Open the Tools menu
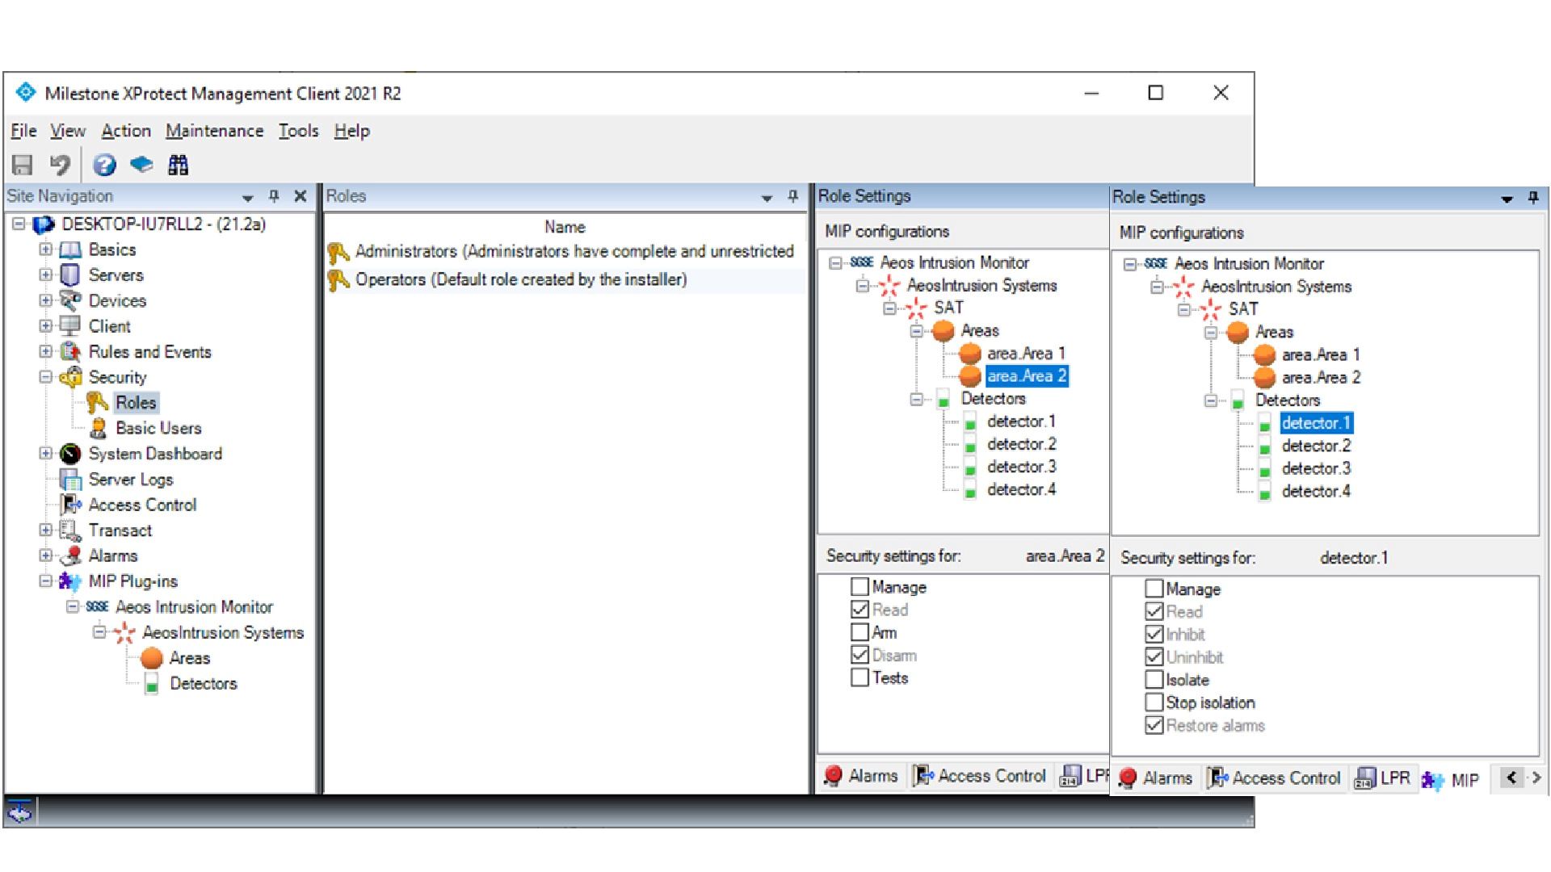This screenshot has height=872, width=1551. tap(298, 131)
